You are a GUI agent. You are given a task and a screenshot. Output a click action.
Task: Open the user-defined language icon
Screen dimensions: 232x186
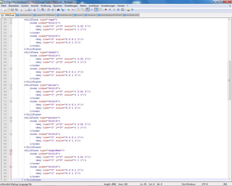click(100, 10)
